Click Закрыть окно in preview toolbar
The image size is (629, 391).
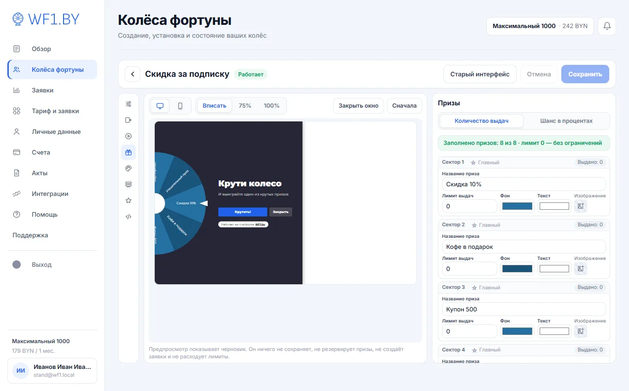click(x=359, y=106)
